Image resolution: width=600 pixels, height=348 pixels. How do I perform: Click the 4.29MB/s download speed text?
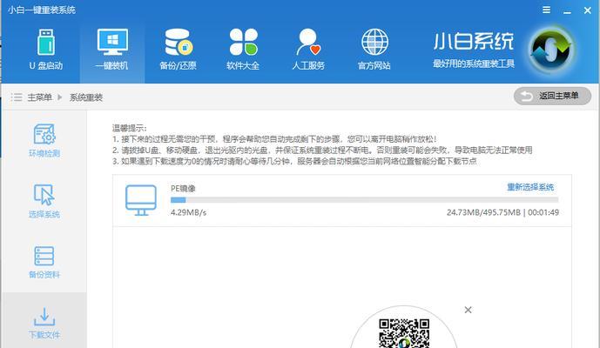[189, 212]
